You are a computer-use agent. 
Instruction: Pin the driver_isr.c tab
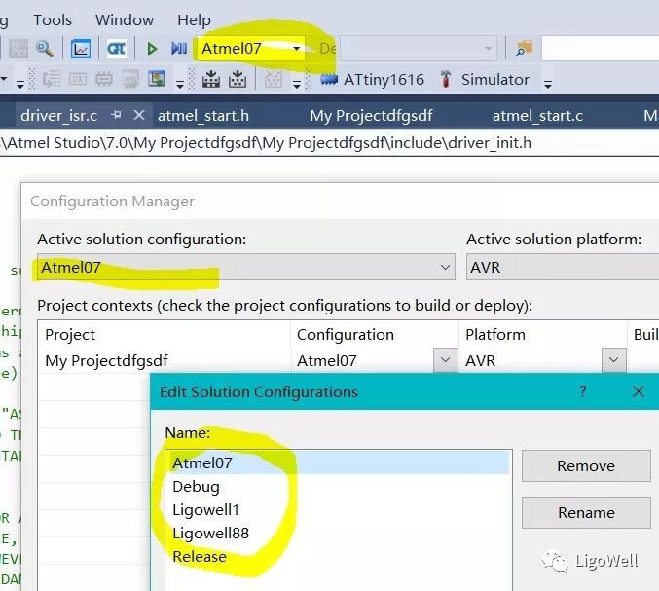pos(117,115)
